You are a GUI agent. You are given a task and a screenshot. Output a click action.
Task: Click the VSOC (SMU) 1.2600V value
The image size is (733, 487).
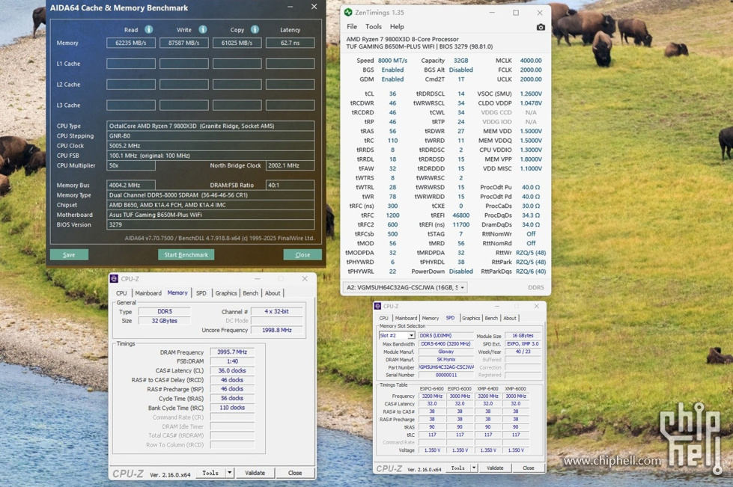[x=531, y=94]
